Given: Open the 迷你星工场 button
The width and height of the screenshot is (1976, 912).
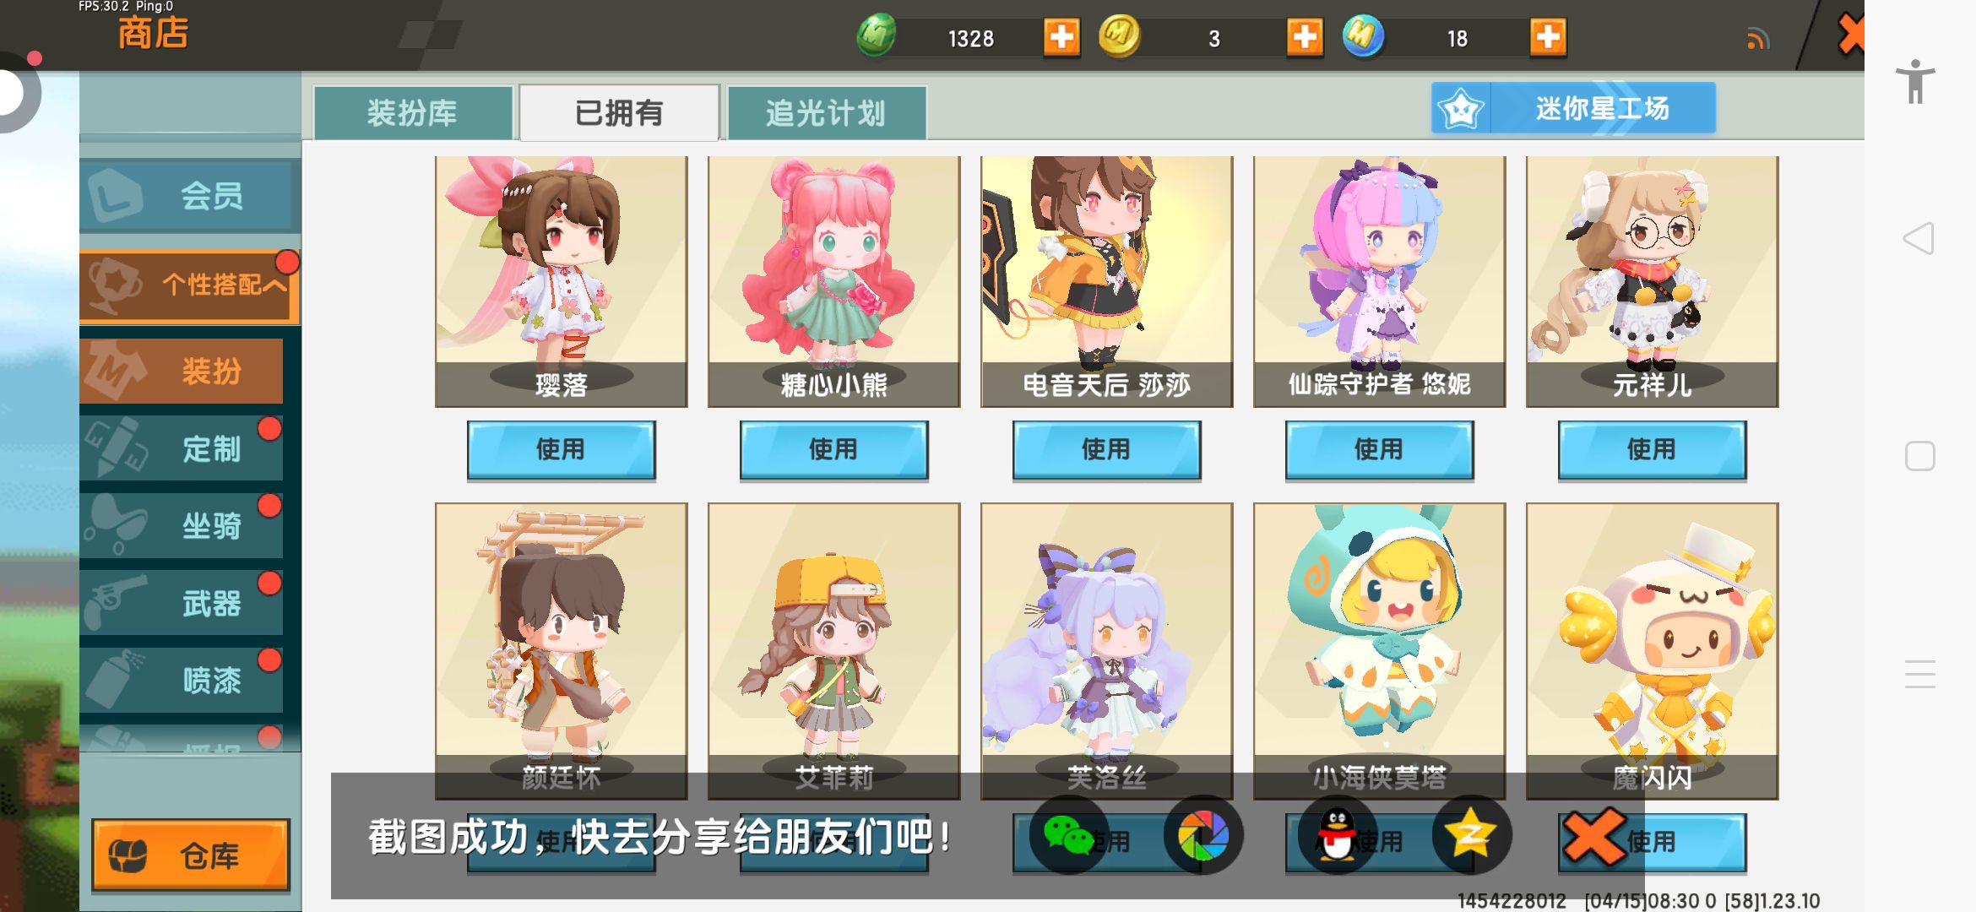Looking at the screenshot, I should coord(1573,107).
